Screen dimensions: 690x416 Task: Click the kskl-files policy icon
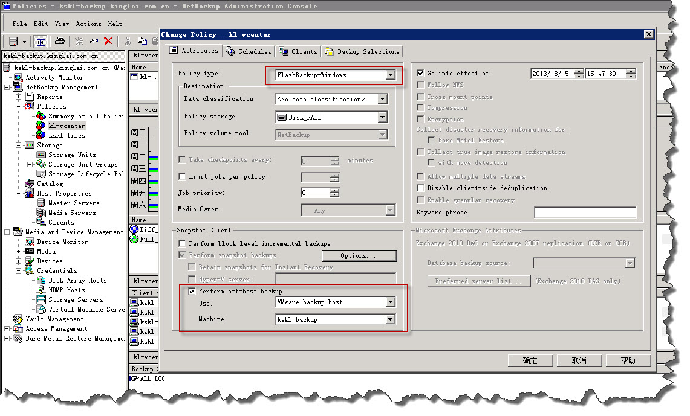41,135
